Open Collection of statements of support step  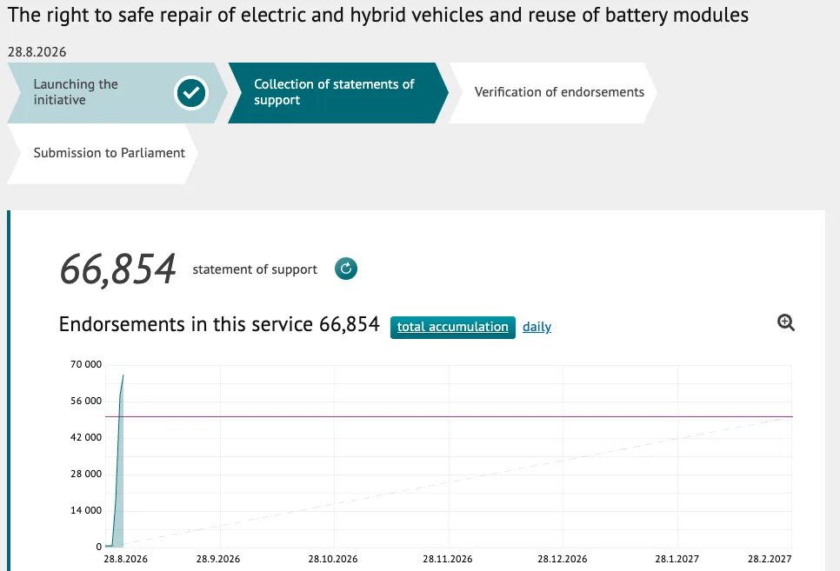pos(338,93)
